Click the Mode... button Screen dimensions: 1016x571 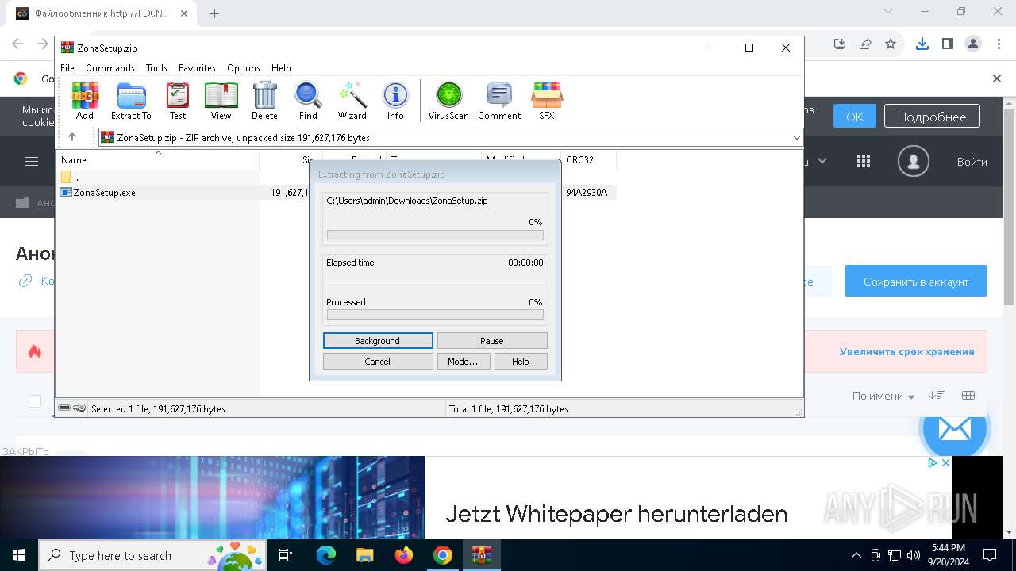click(463, 362)
